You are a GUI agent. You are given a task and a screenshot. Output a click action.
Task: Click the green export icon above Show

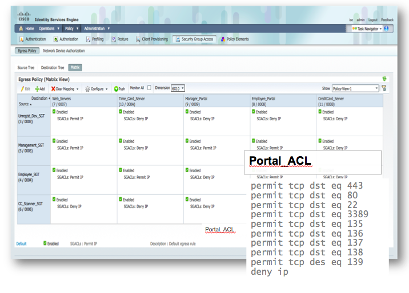tap(384, 79)
